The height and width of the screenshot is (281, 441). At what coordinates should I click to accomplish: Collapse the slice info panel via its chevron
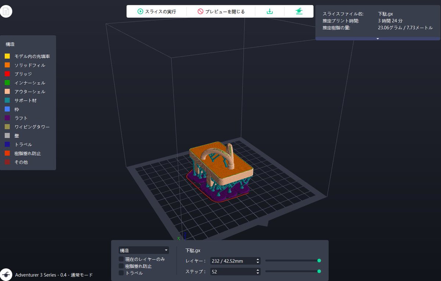[378, 38]
